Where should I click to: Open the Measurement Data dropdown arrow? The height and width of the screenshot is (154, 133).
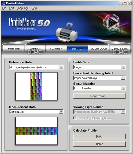pos(61,112)
